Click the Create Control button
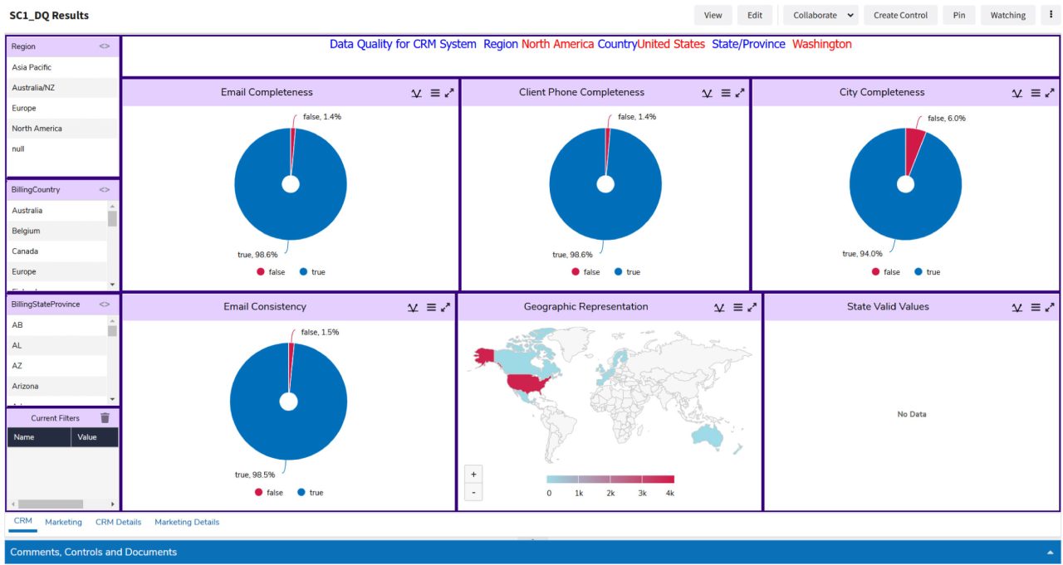Image resolution: width=1063 pixels, height=565 pixels. 901,15
